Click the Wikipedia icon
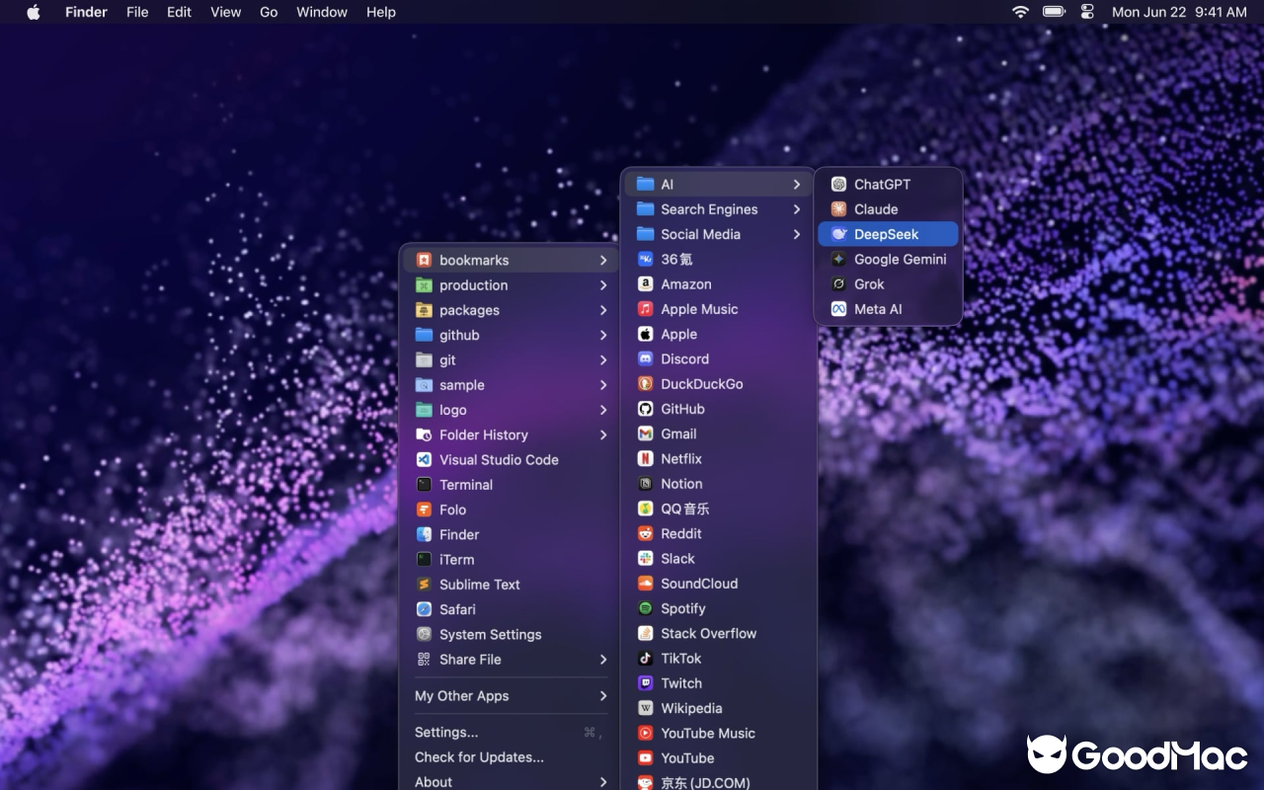Viewport: 1264px width, 790px height. 645,708
